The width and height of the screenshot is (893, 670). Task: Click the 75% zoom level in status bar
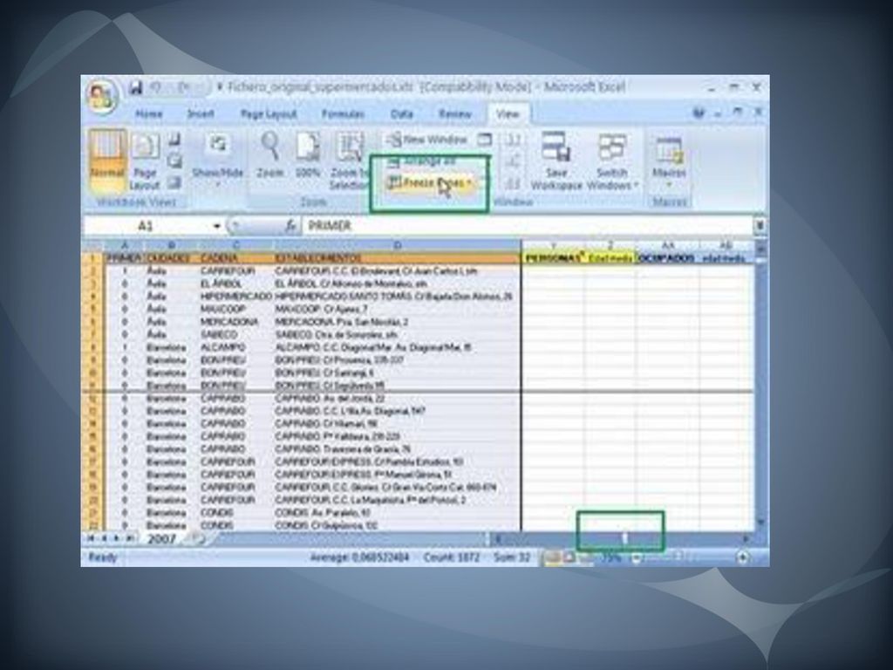point(610,557)
